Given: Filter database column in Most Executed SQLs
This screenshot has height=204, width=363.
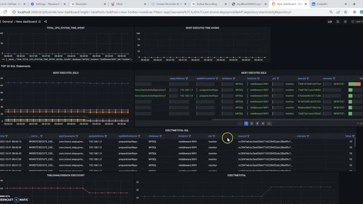Looking at the screenshot, I should pos(234,79).
